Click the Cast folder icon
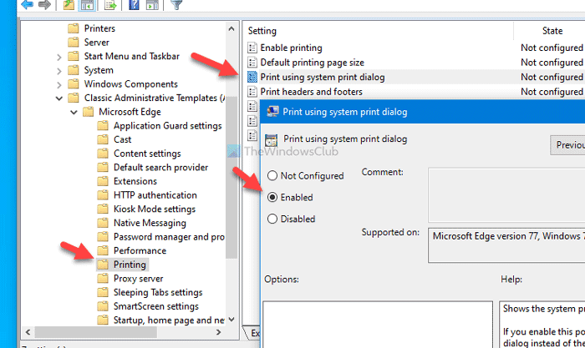 coord(103,139)
